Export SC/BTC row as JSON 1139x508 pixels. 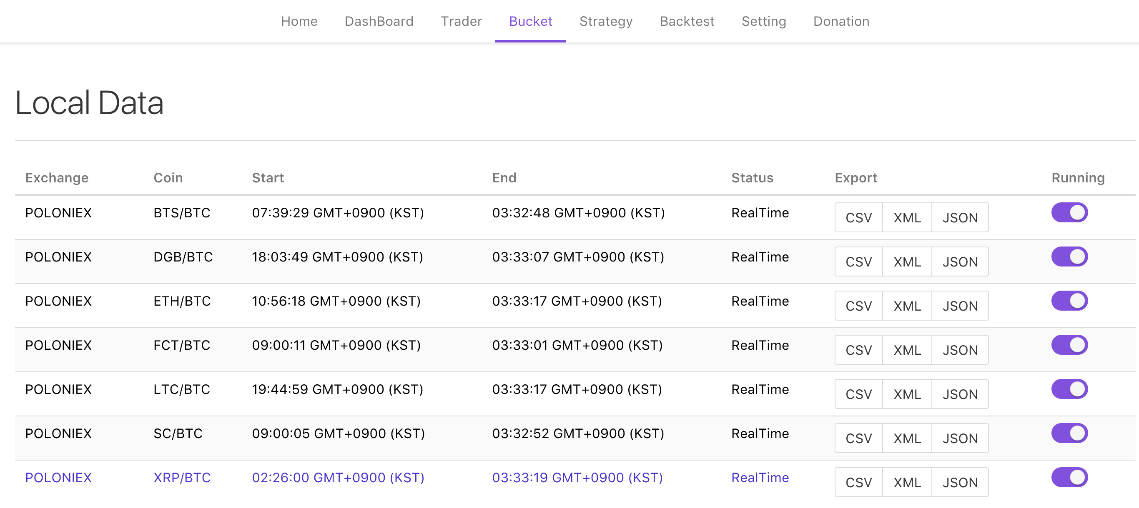pyautogui.click(x=960, y=438)
